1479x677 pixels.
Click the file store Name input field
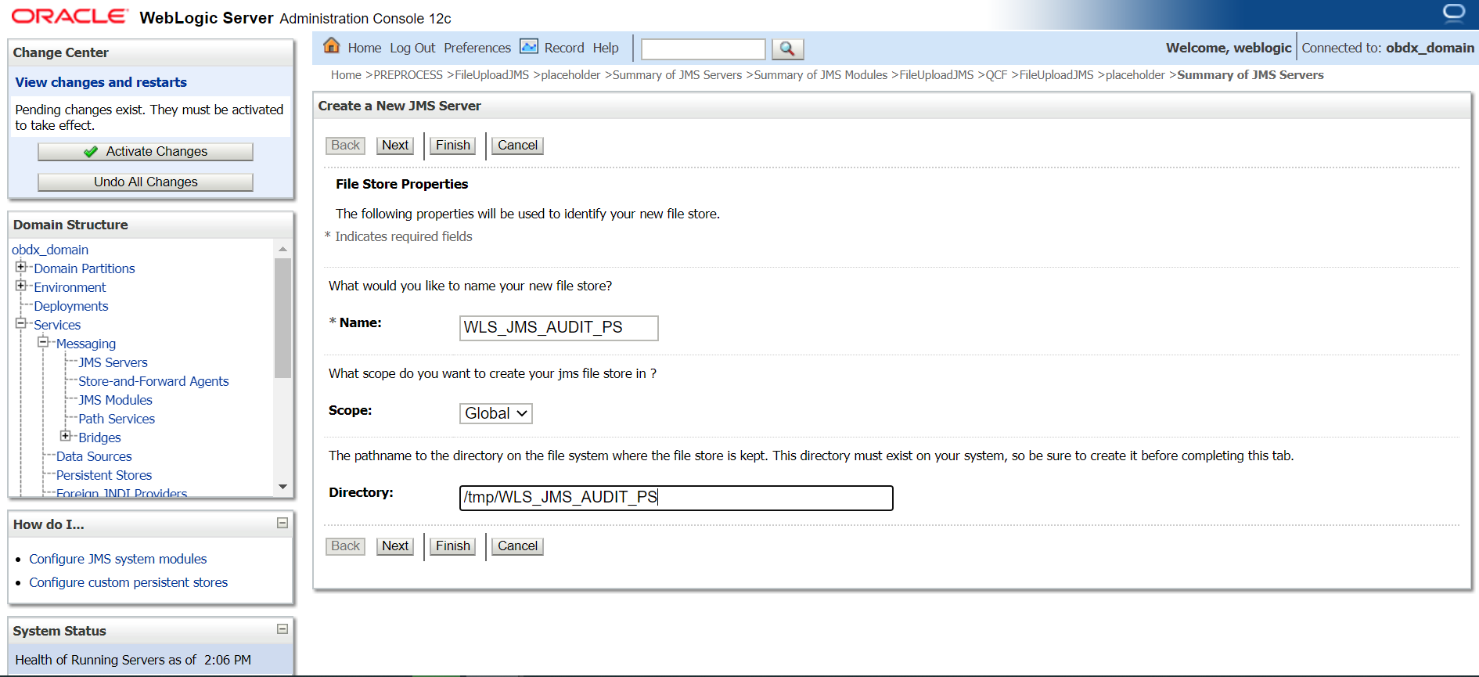(x=559, y=328)
